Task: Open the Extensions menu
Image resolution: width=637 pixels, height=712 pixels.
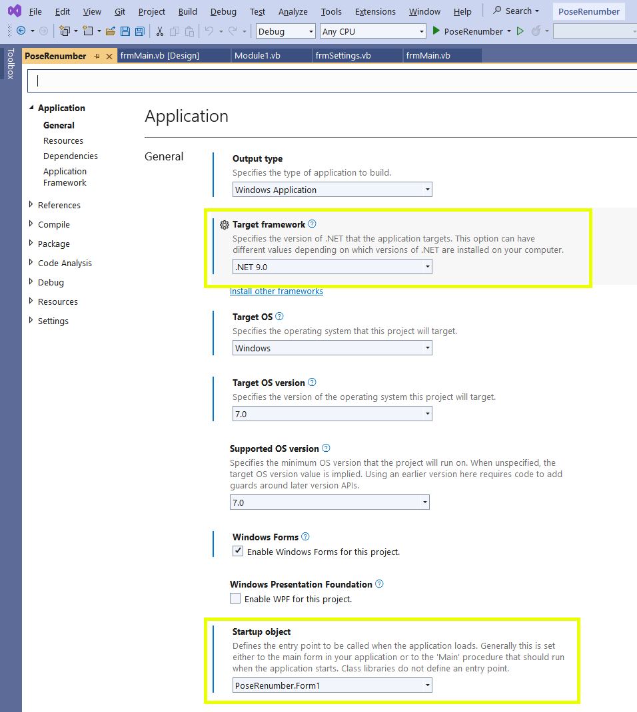Action: [375, 11]
